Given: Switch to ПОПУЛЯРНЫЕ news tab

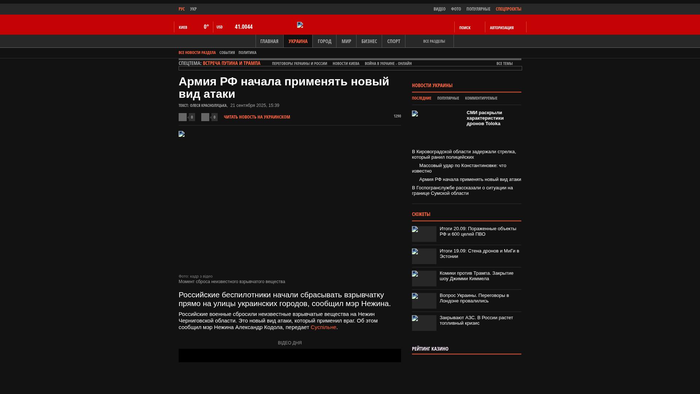Looking at the screenshot, I should click(x=448, y=98).
